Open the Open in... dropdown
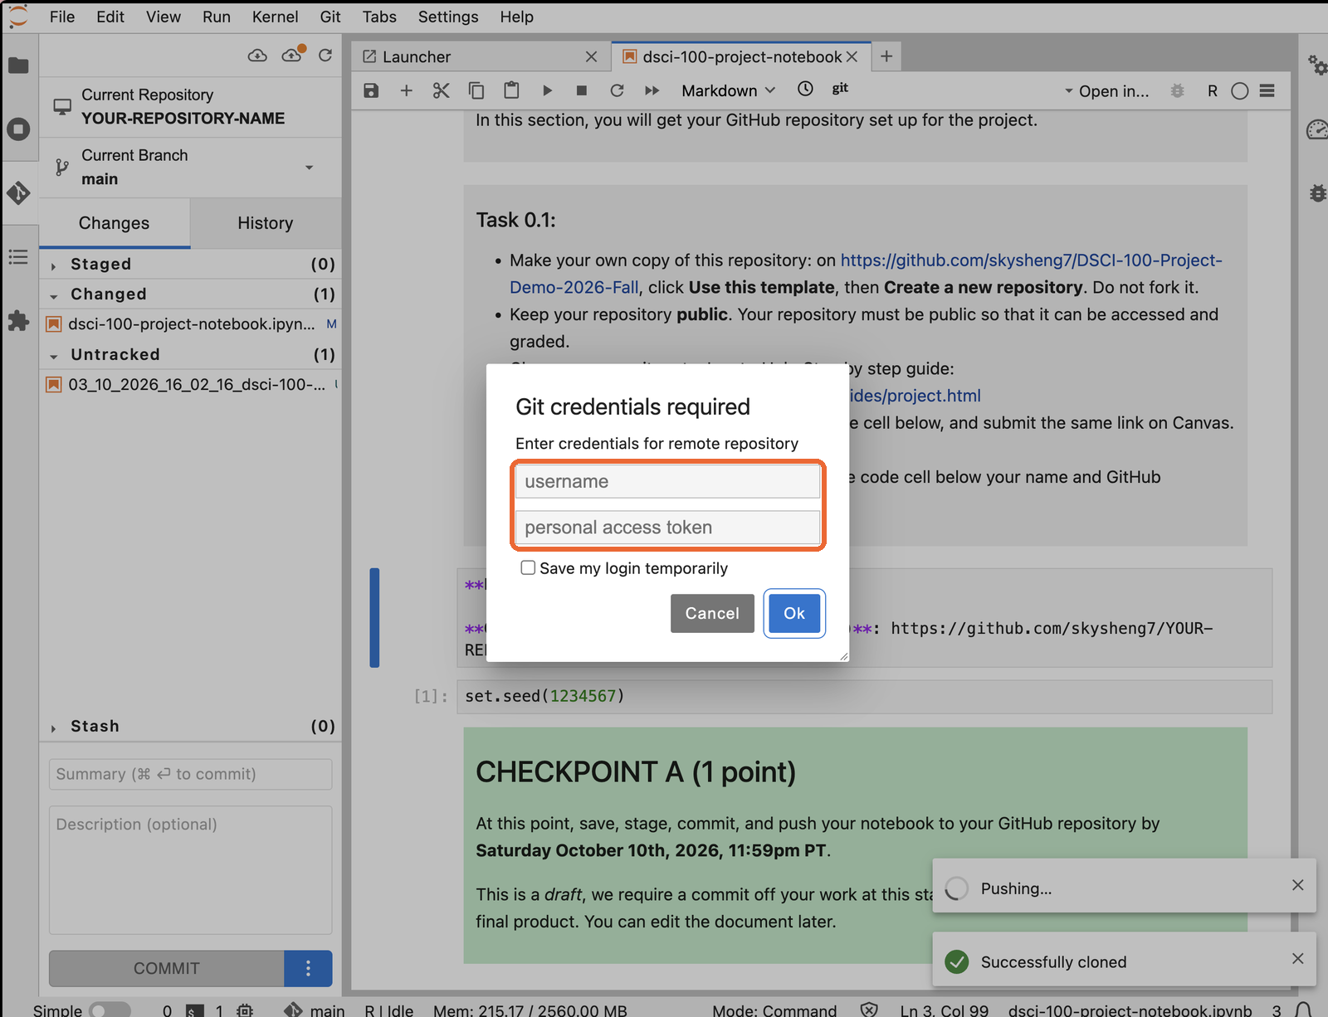This screenshot has width=1328, height=1017. [1107, 91]
